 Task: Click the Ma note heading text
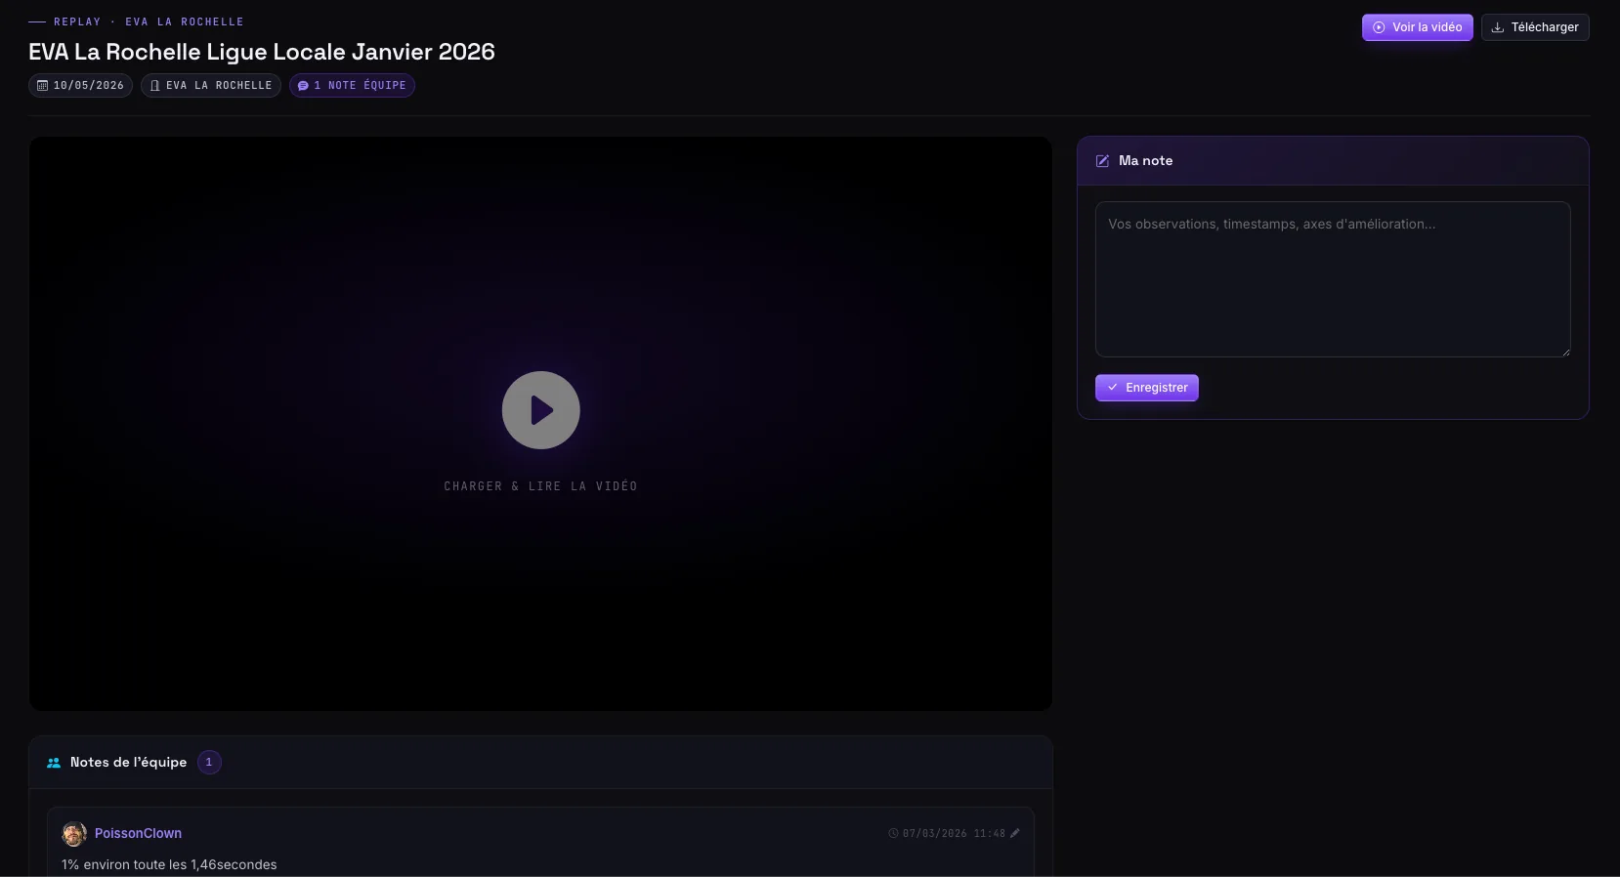(x=1145, y=161)
